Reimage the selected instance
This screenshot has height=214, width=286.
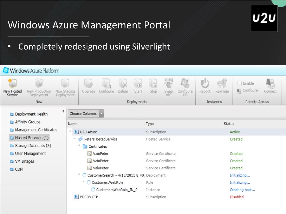[x=222, y=86]
